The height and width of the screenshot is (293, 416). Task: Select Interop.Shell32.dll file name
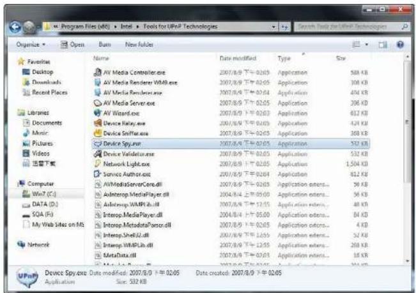tap(126, 236)
